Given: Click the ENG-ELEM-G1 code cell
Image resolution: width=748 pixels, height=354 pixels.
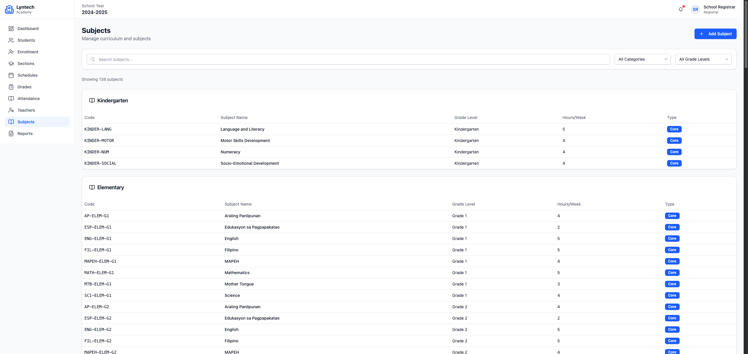Looking at the screenshot, I should tap(98, 239).
